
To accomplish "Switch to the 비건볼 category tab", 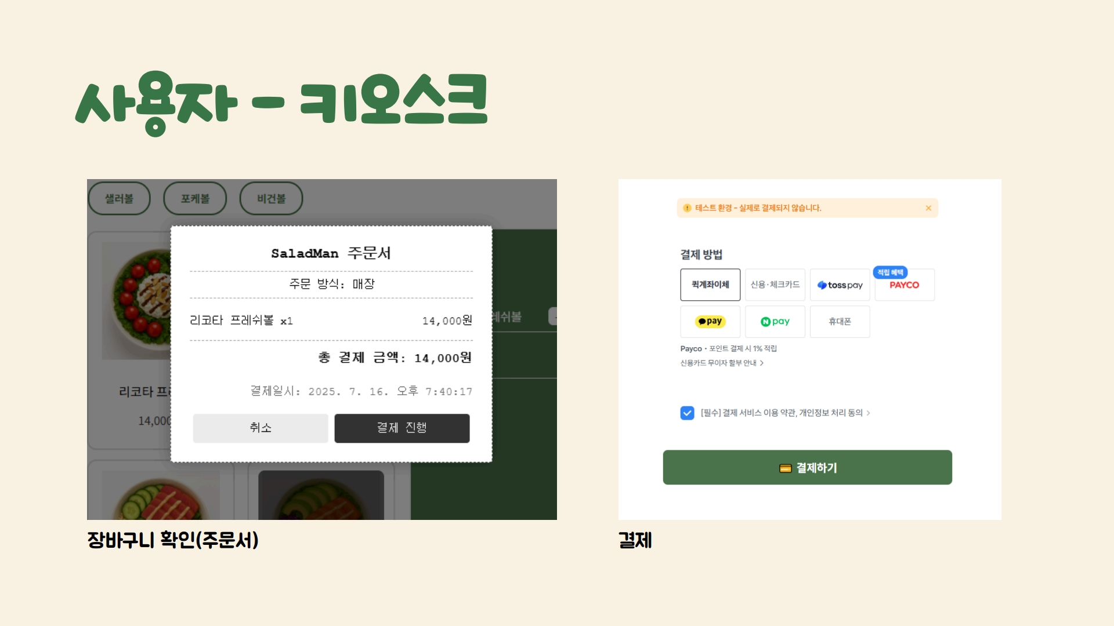I will coord(271,198).
